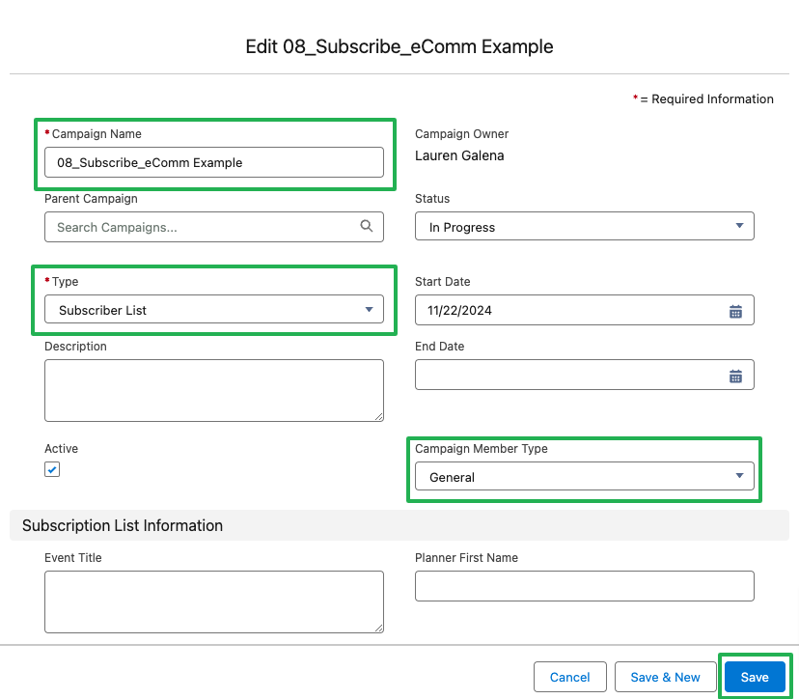Click inside the Event Title text area
This screenshot has width=799, height=699.
pyautogui.click(x=214, y=602)
